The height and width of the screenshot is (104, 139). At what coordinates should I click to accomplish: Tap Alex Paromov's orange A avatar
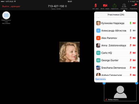[98, 38]
